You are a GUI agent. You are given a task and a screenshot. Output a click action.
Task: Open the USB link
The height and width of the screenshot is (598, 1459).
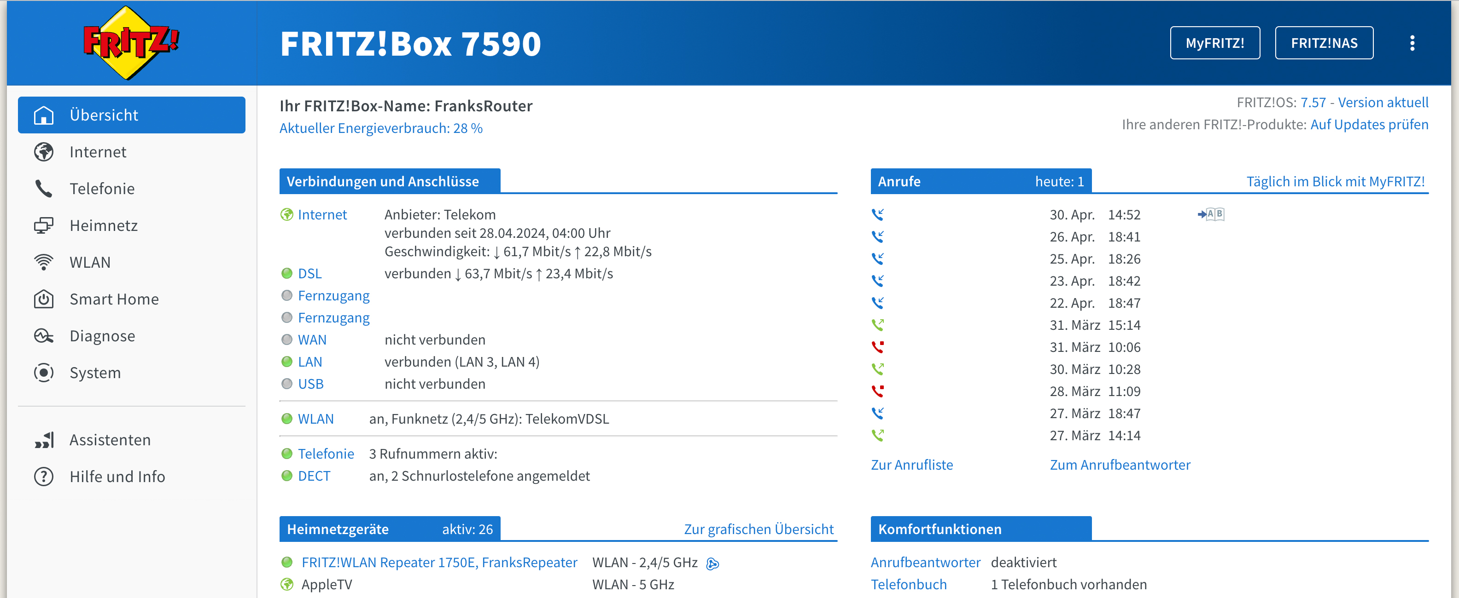point(311,384)
